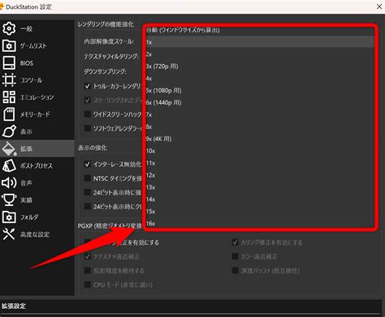Switch to 一般 settings category
This screenshot has width=385, height=317.
[x=26, y=28]
